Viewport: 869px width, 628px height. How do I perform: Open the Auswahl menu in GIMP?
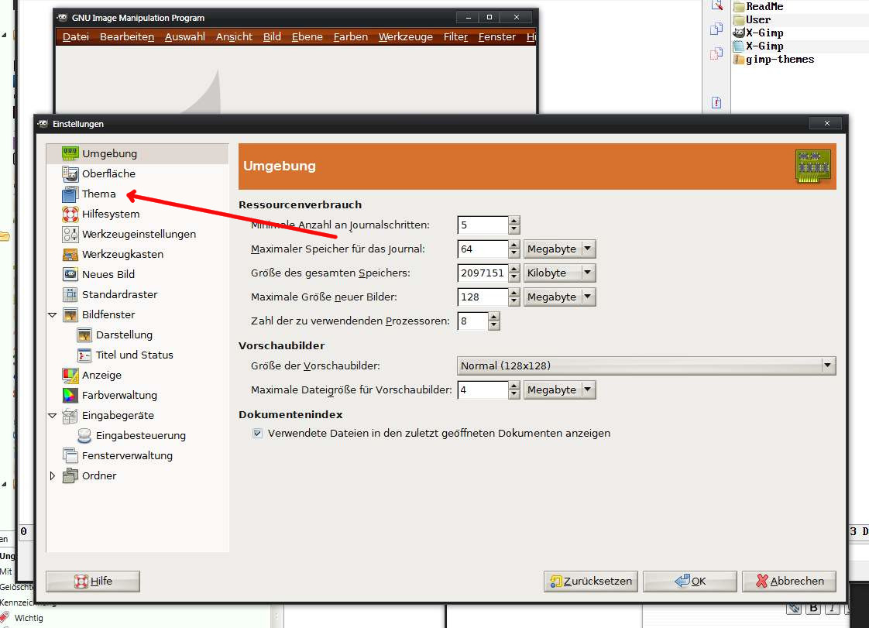185,36
